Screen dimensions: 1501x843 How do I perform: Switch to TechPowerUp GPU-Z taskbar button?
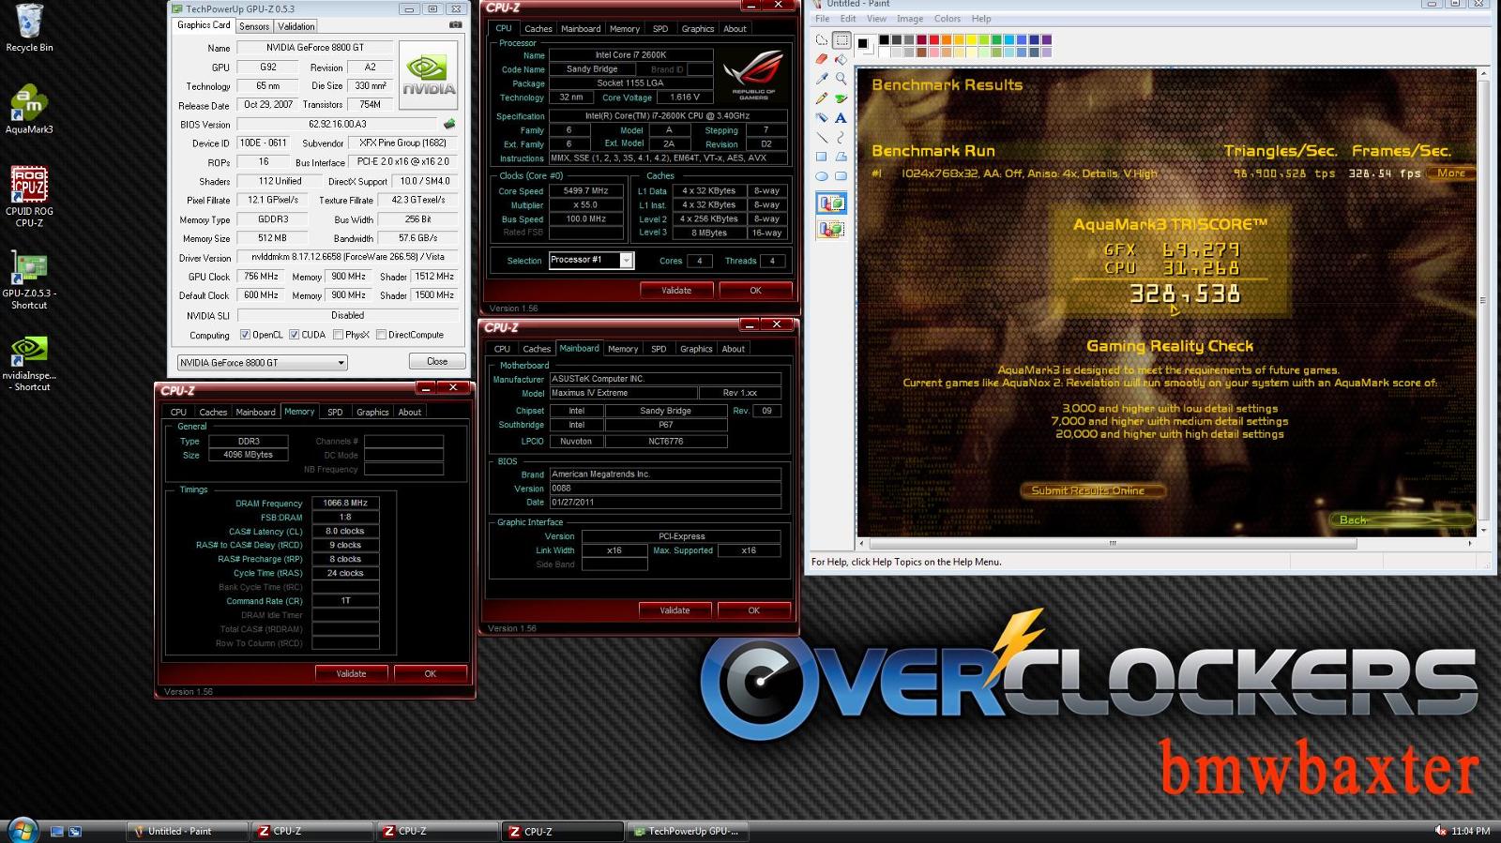point(688,831)
